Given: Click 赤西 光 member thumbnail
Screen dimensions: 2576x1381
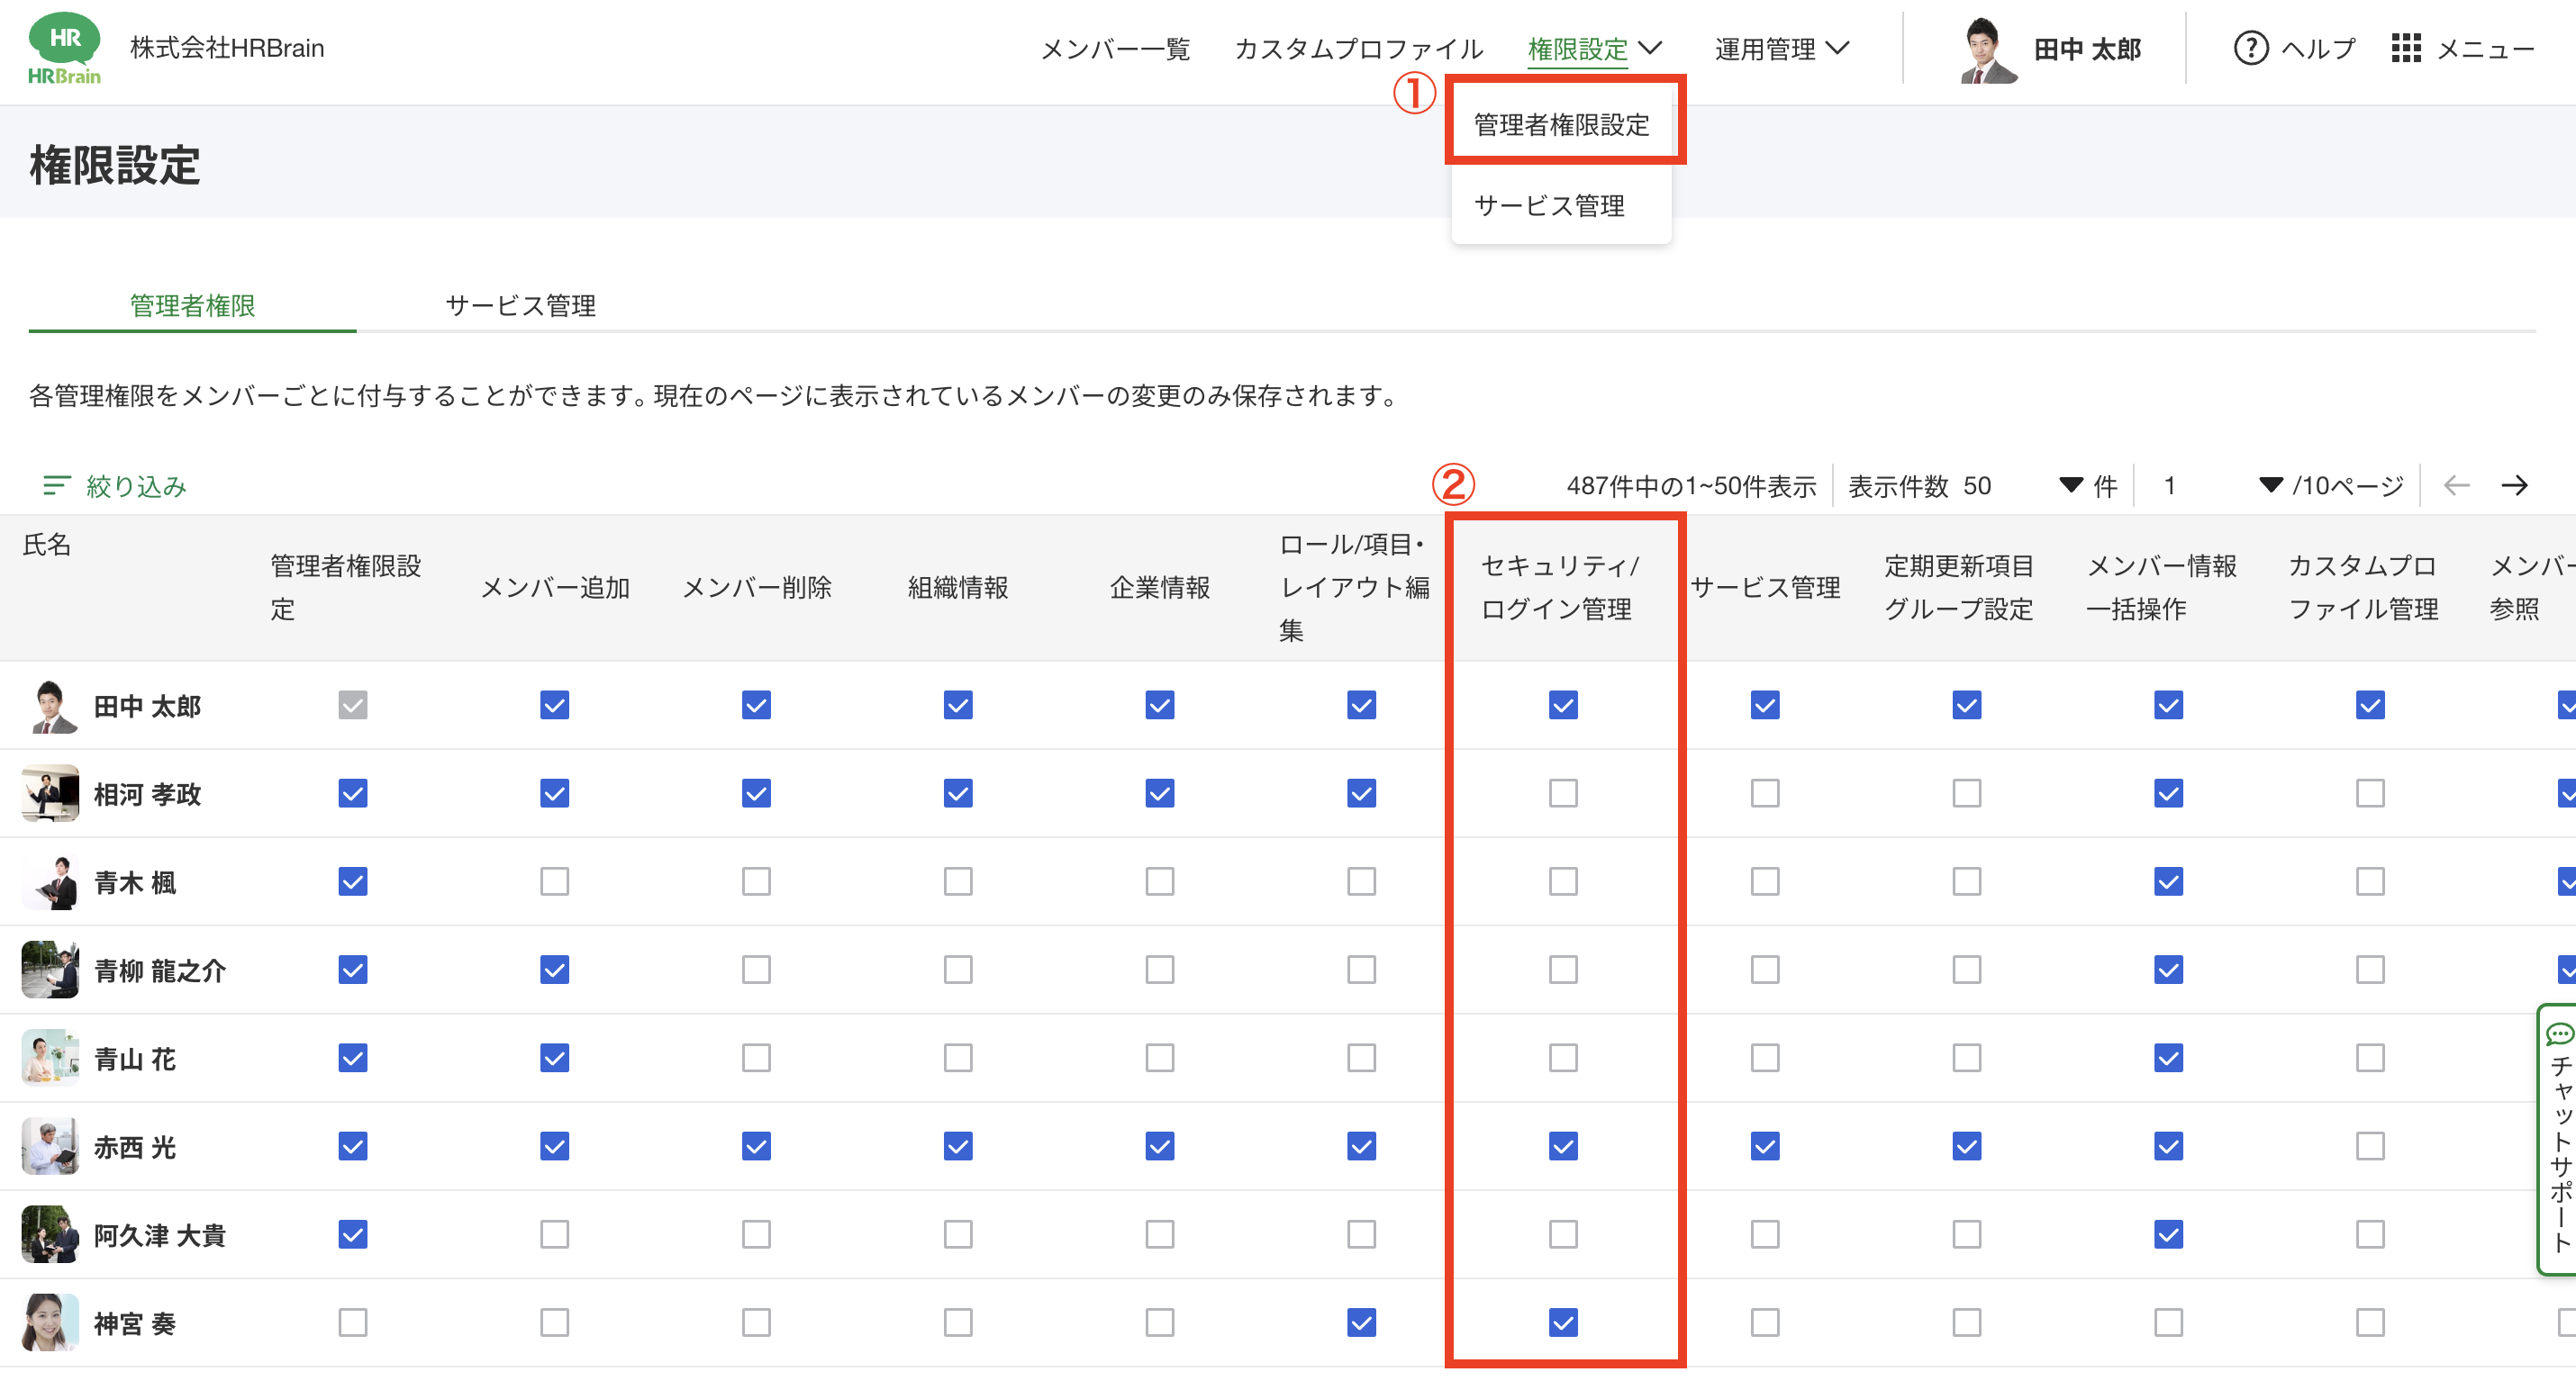Looking at the screenshot, I should pyautogui.click(x=50, y=1146).
